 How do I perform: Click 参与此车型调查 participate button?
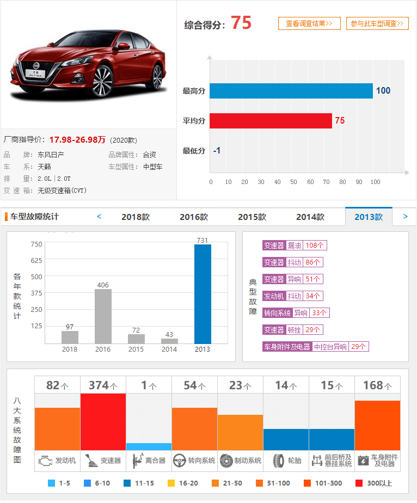point(377,23)
